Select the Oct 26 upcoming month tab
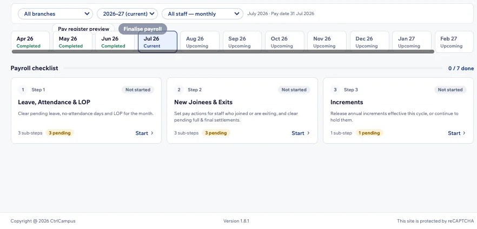477x229 pixels. tap(284, 42)
